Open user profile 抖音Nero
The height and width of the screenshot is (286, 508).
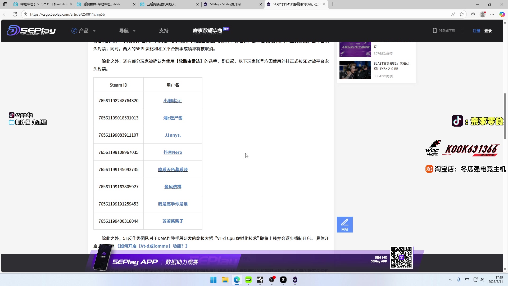tap(173, 152)
